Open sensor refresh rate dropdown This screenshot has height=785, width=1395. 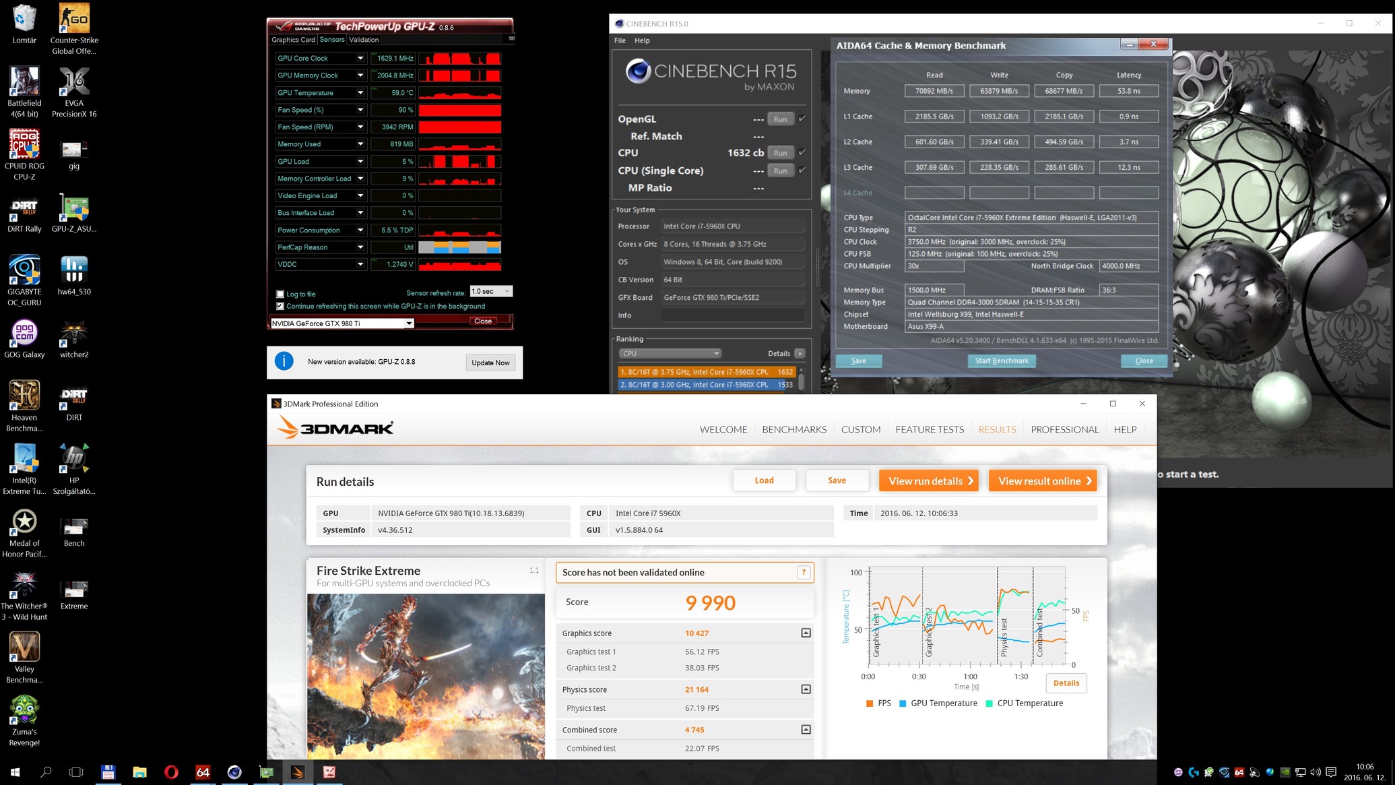[x=491, y=291]
